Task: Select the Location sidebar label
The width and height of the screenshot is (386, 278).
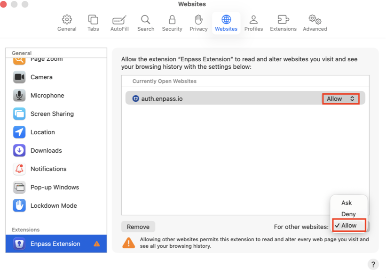Action: pyautogui.click(x=43, y=132)
